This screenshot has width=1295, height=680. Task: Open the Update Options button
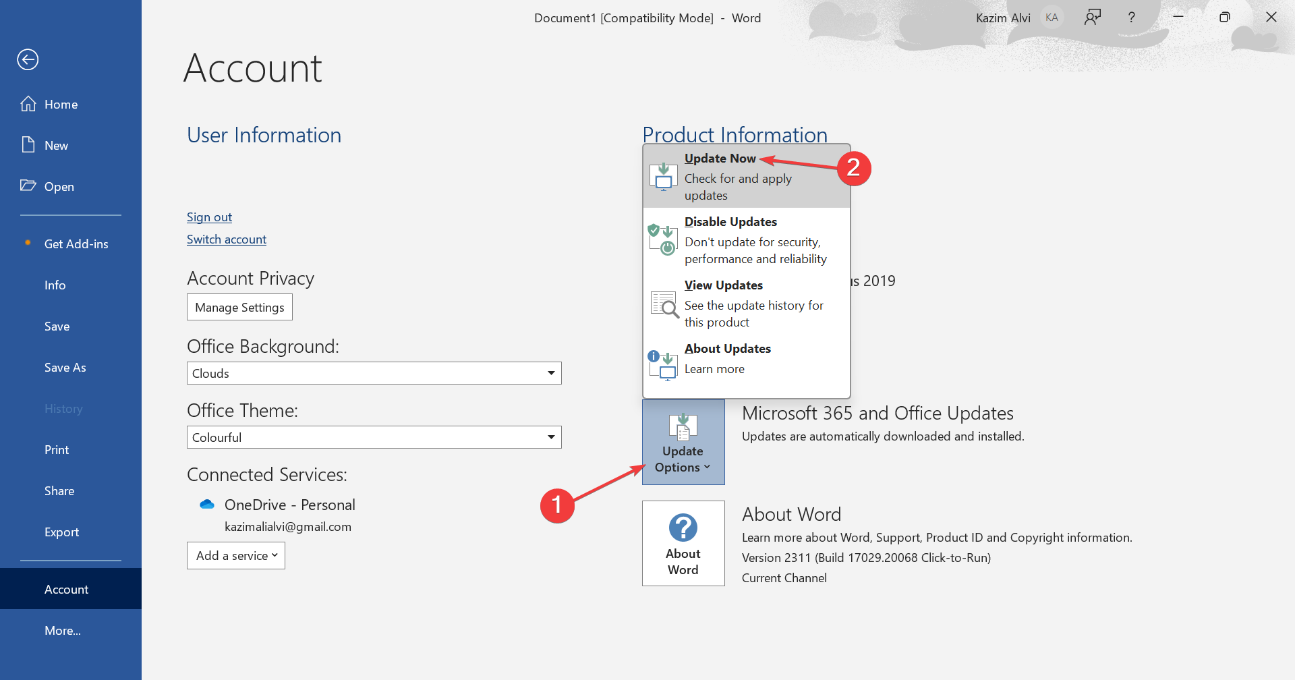coord(683,442)
